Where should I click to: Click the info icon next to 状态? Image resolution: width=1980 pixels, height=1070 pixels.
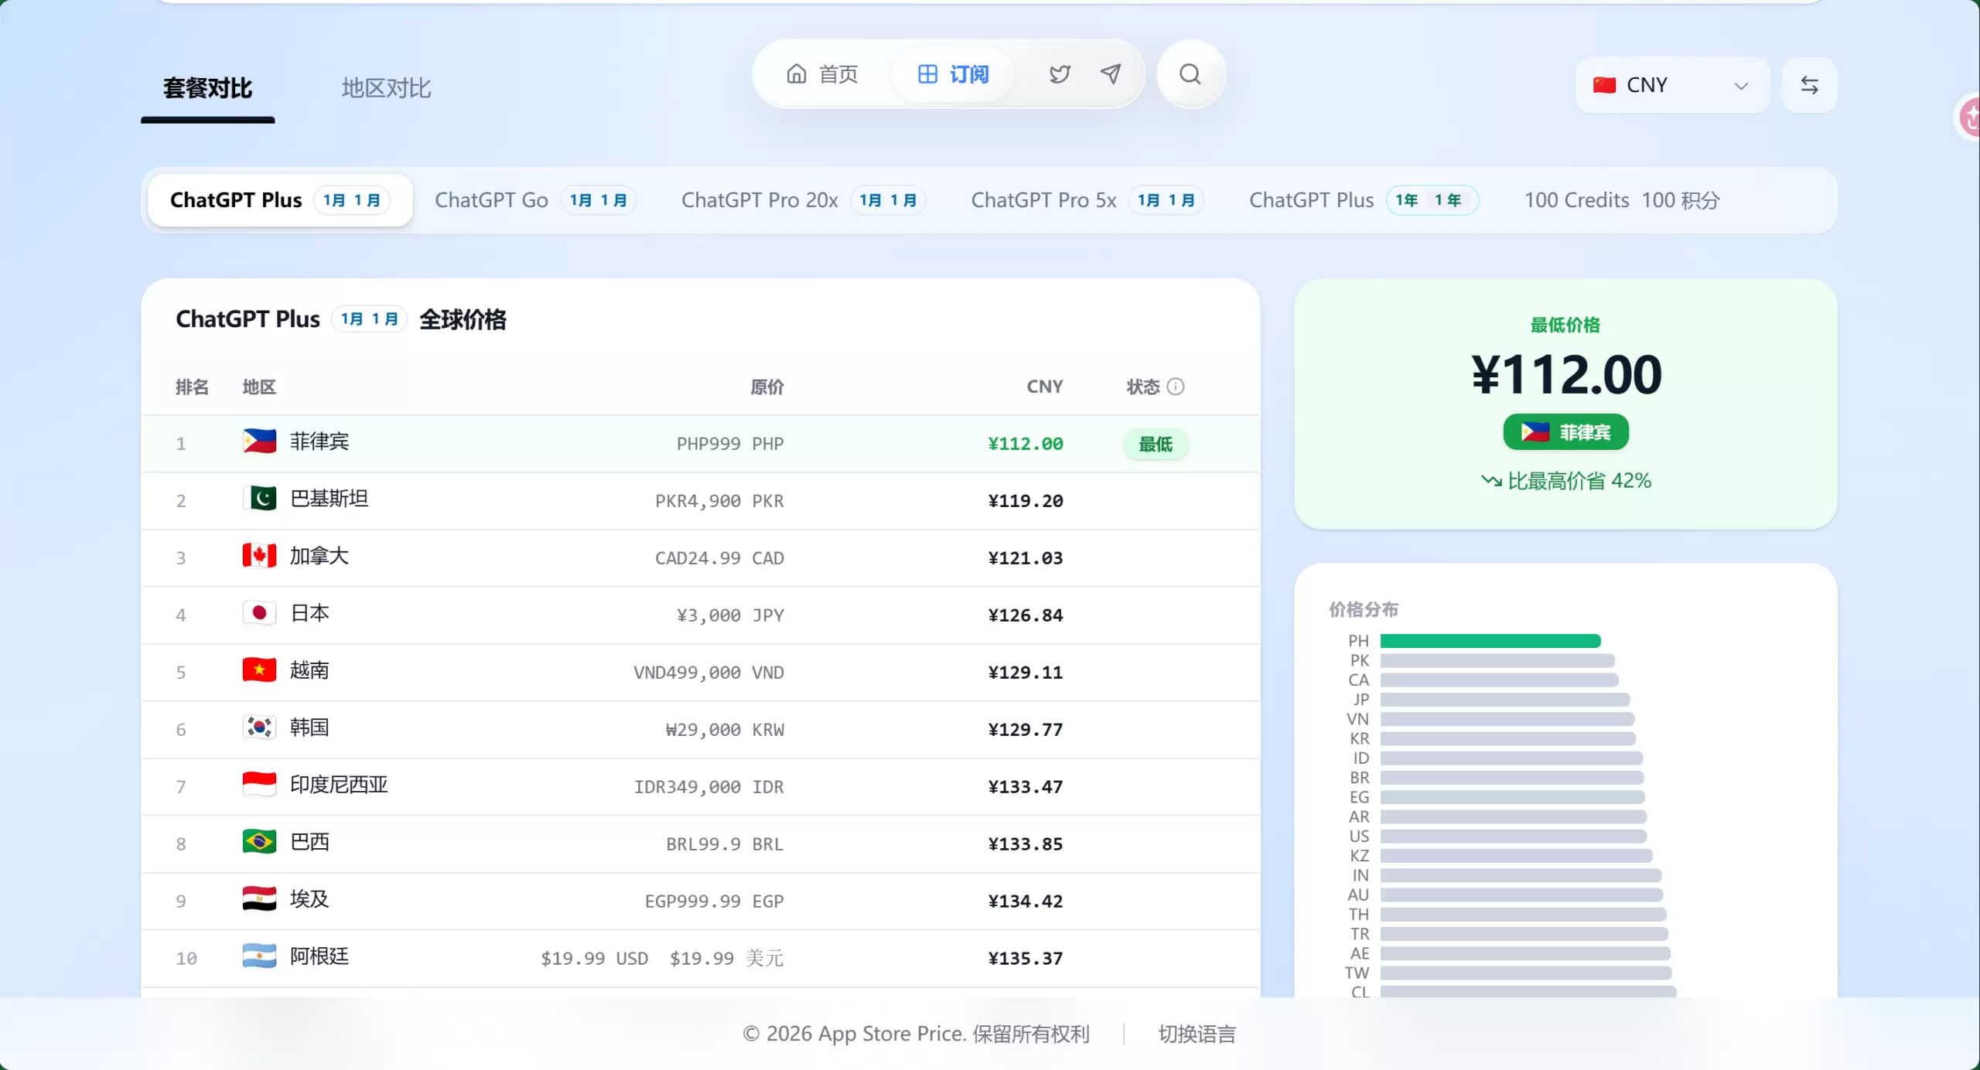tap(1176, 387)
